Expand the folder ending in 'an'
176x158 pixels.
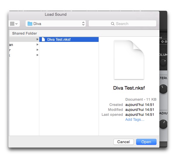click(38, 45)
